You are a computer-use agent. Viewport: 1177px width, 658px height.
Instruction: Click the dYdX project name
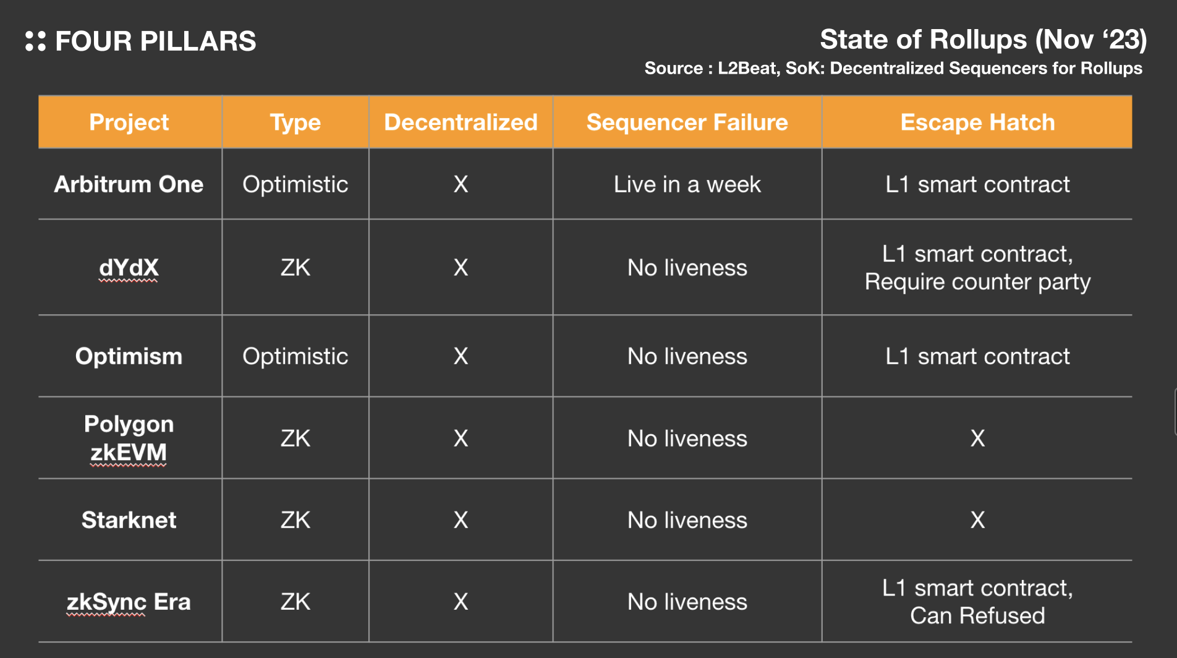point(129,268)
